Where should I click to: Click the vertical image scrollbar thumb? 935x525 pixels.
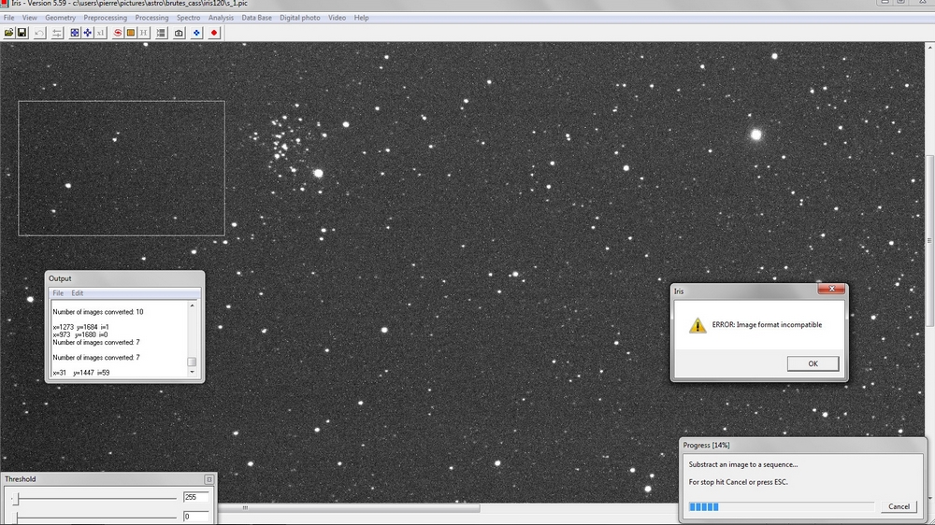tap(929, 241)
